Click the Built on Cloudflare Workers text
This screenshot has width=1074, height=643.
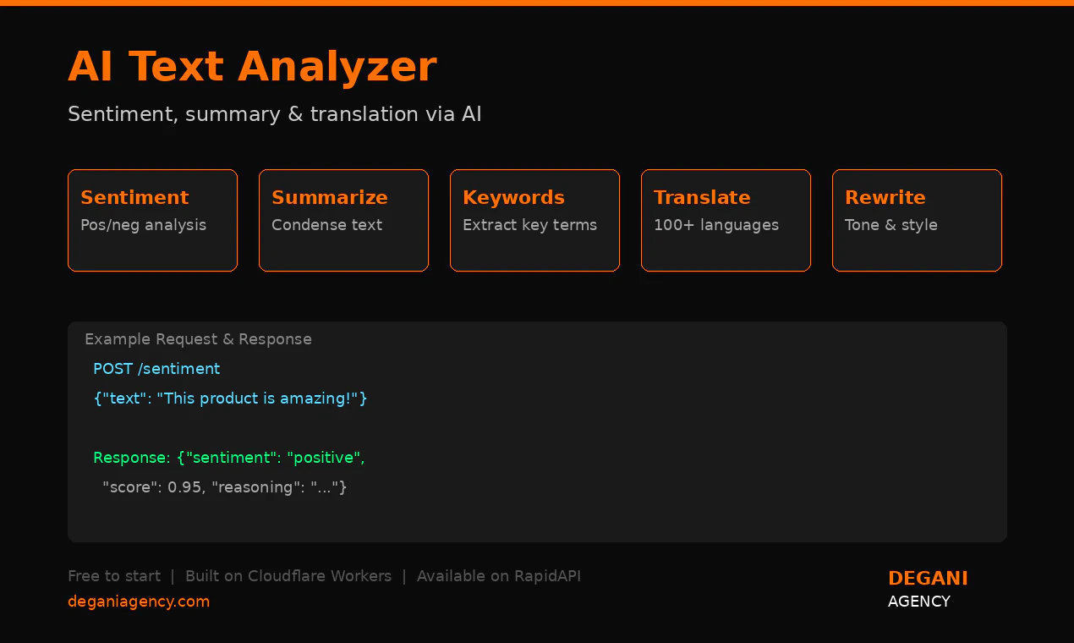click(x=288, y=576)
